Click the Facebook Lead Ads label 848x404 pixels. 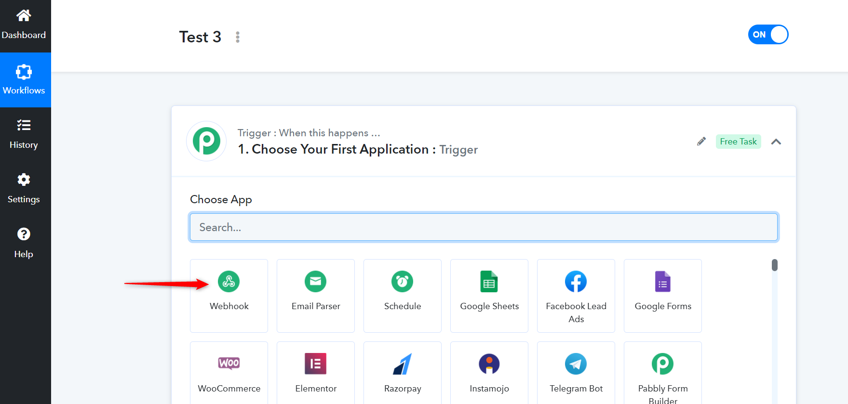(x=576, y=313)
